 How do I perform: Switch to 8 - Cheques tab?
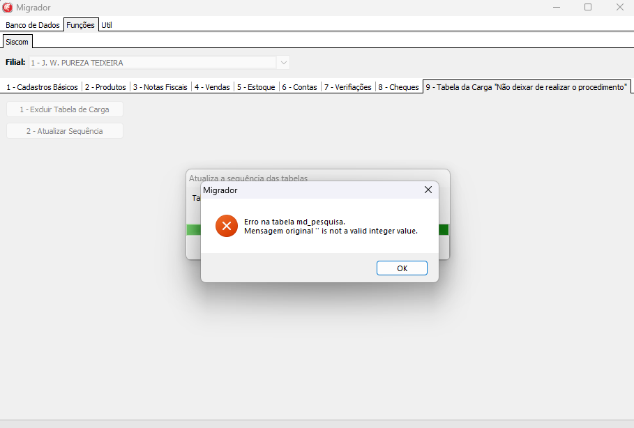(x=398, y=87)
